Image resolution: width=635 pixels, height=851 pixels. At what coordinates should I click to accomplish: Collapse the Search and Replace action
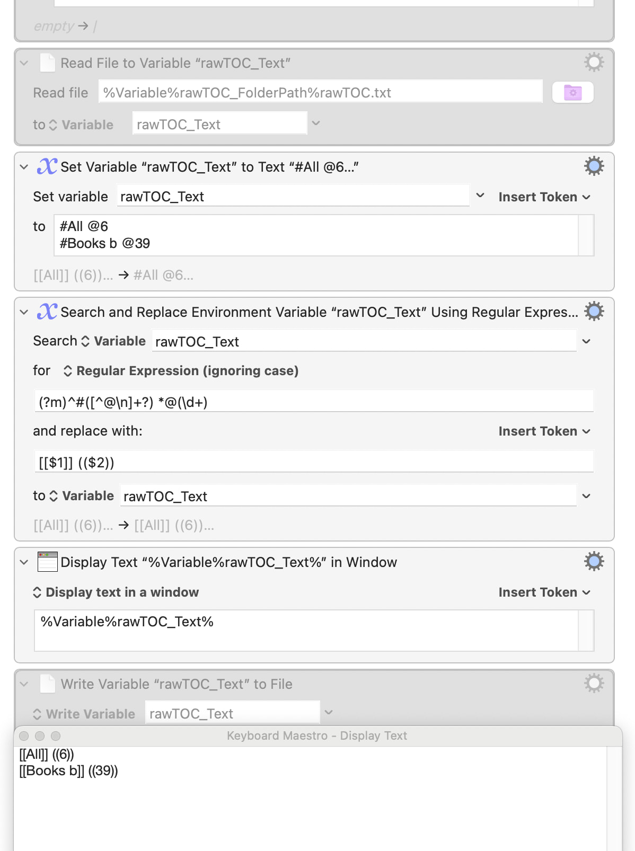(24, 312)
